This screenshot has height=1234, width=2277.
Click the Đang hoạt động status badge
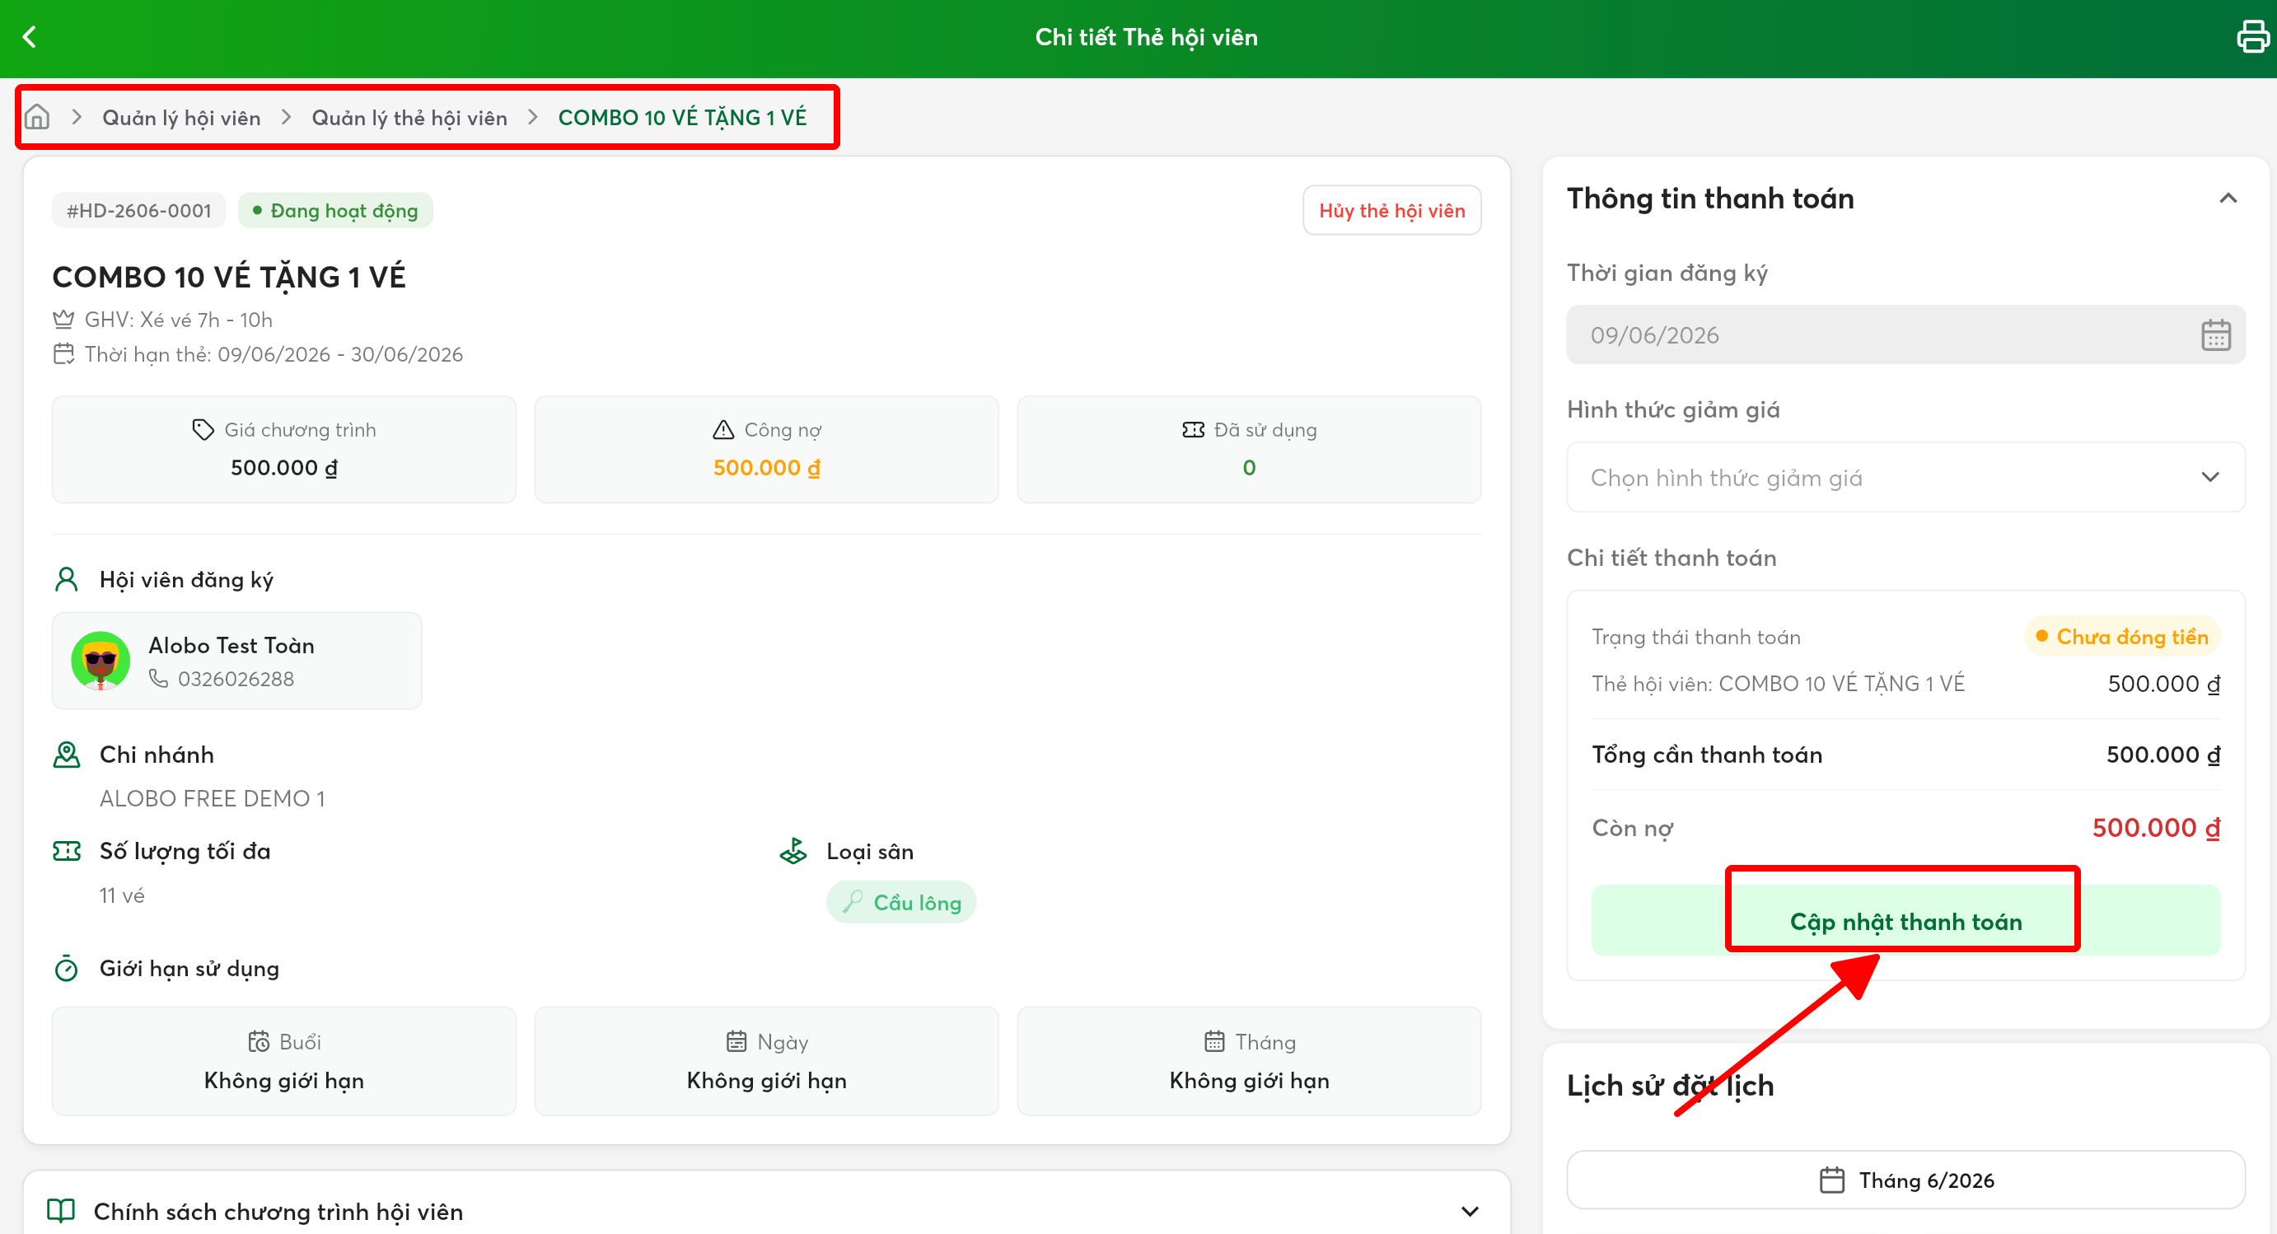[x=335, y=209]
